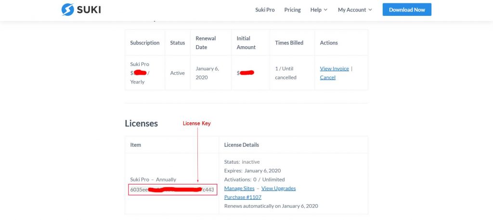This screenshot has height=220, width=493.
Task: Click the SUKI wordmark text in header
Action: point(89,10)
